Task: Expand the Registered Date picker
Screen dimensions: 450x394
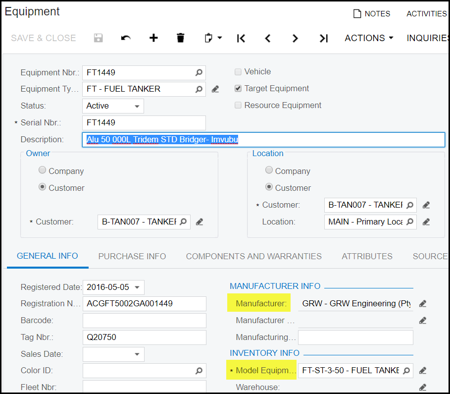Action: [137, 287]
